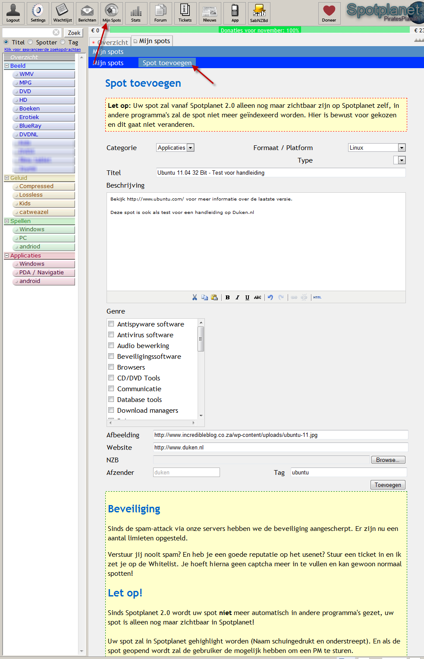Click the genre list vertical scrollbar
Screen dimensions: 424x659
[x=201, y=369]
